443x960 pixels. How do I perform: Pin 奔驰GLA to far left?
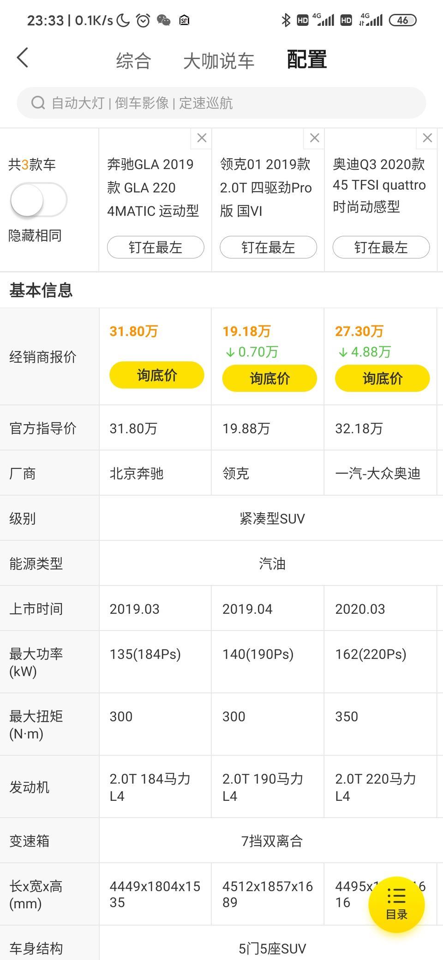156,247
